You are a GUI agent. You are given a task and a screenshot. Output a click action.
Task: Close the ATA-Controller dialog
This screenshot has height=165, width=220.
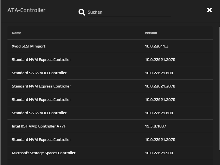point(209,10)
